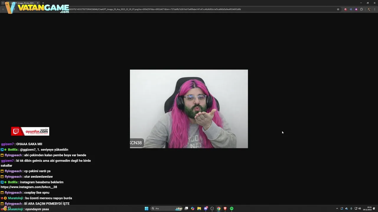Click 'abi çekimden kalan pembe boya var bende'
This screenshot has height=212, width=378.
(x=55, y=155)
